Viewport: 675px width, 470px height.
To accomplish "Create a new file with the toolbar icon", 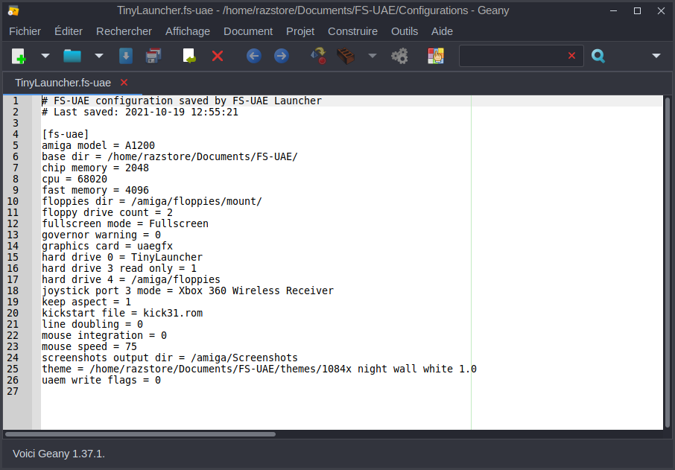I will pyautogui.click(x=19, y=56).
